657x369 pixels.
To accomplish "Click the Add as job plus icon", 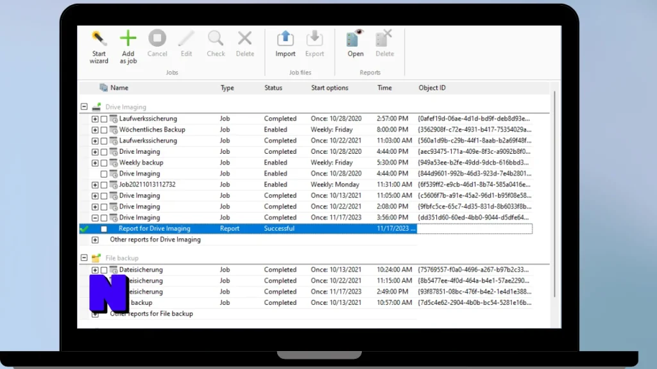I will click(x=128, y=38).
